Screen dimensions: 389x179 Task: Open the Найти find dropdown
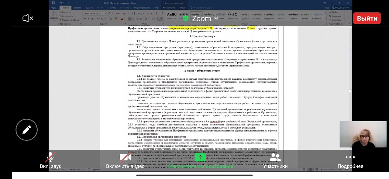click(335, 12)
